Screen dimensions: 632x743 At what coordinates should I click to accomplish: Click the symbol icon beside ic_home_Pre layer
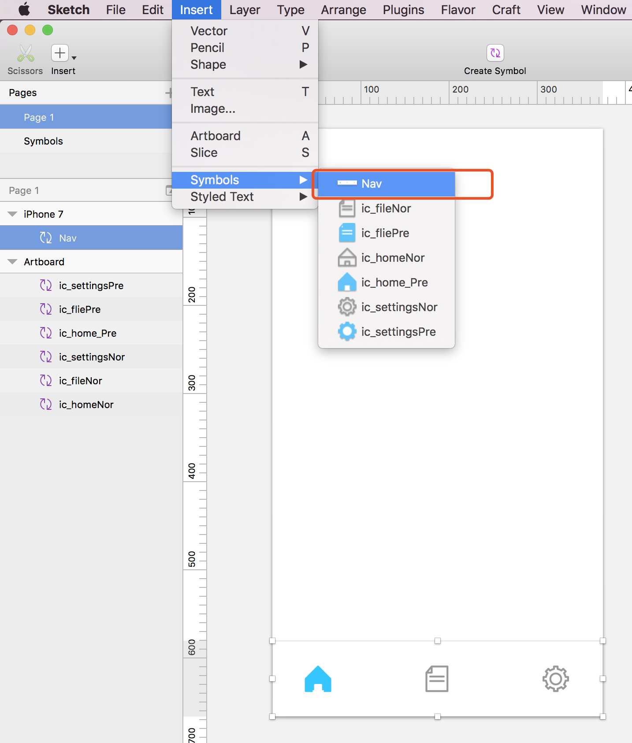pyautogui.click(x=46, y=333)
